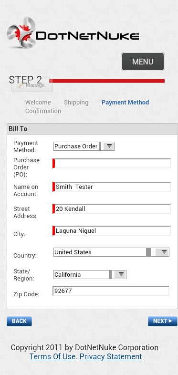Screen dimensions: 178x375
Task: Click the DotNetNuke logo text
Action: tap(87, 36)
